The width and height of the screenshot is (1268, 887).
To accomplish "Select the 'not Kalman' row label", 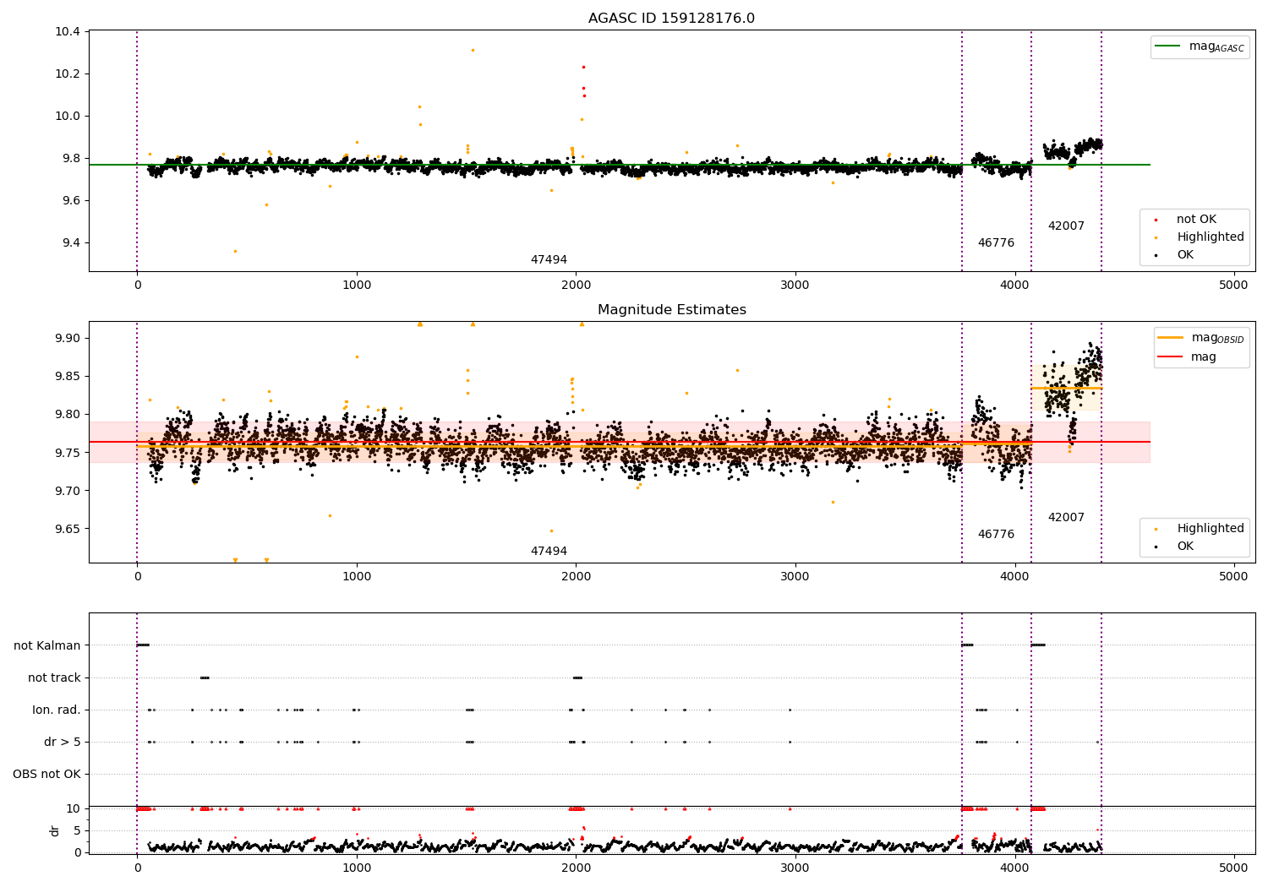I will tap(47, 645).
